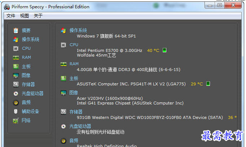Open the 关于 menu
246x147 pixels.
[x=38, y=15]
